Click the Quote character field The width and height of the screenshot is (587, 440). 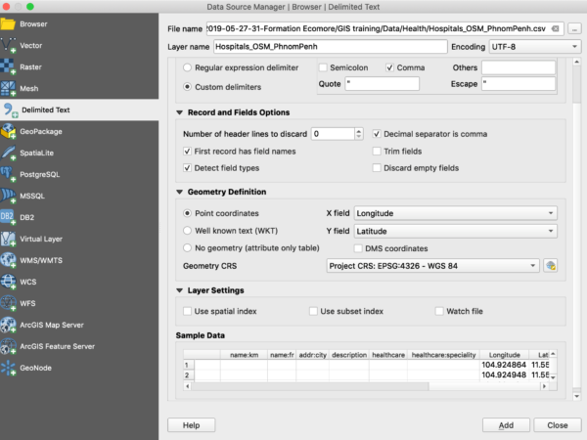(x=382, y=84)
